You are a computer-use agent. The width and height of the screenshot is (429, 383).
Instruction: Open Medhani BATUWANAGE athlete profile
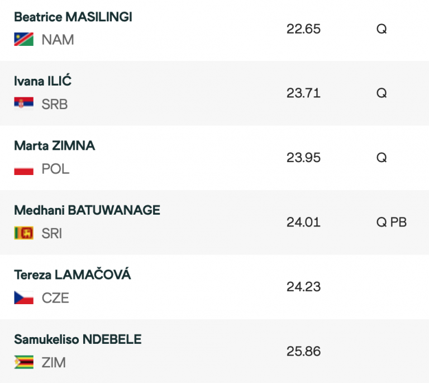(87, 210)
